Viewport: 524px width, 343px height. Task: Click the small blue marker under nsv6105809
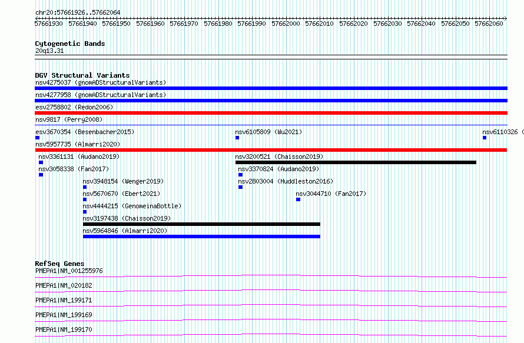[x=237, y=138]
